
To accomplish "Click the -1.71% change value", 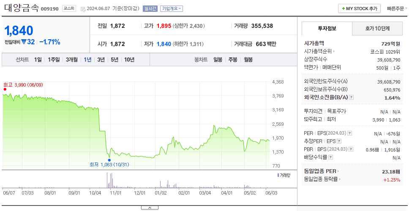I will click(x=50, y=42).
